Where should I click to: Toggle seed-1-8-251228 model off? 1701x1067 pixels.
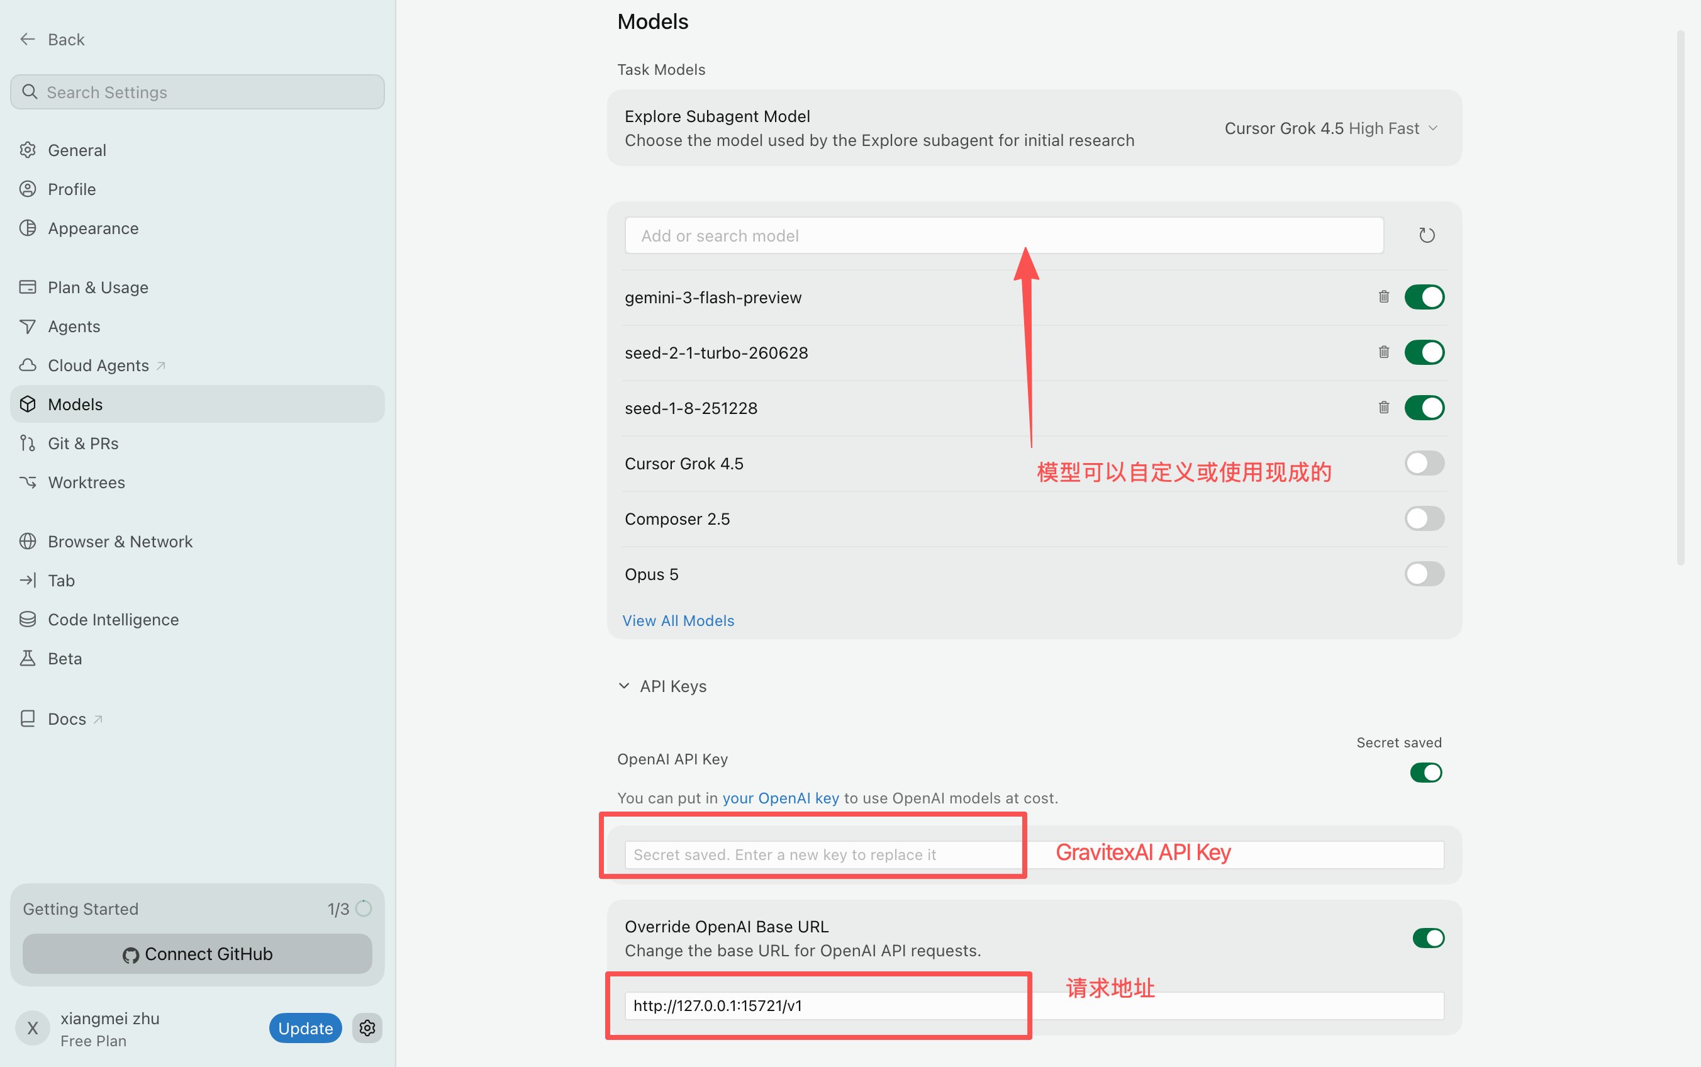tap(1424, 407)
